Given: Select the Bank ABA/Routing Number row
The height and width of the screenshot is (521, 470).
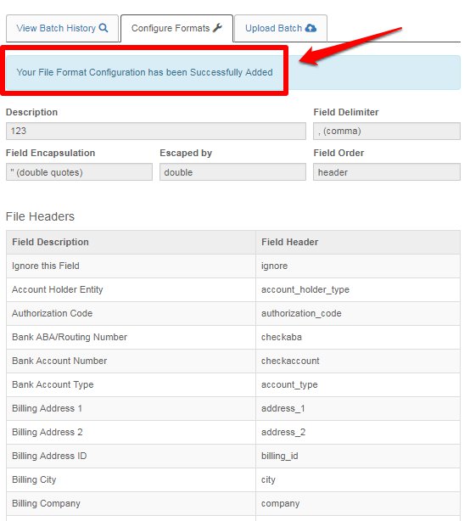Looking at the screenshot, I should coord(233,337).
